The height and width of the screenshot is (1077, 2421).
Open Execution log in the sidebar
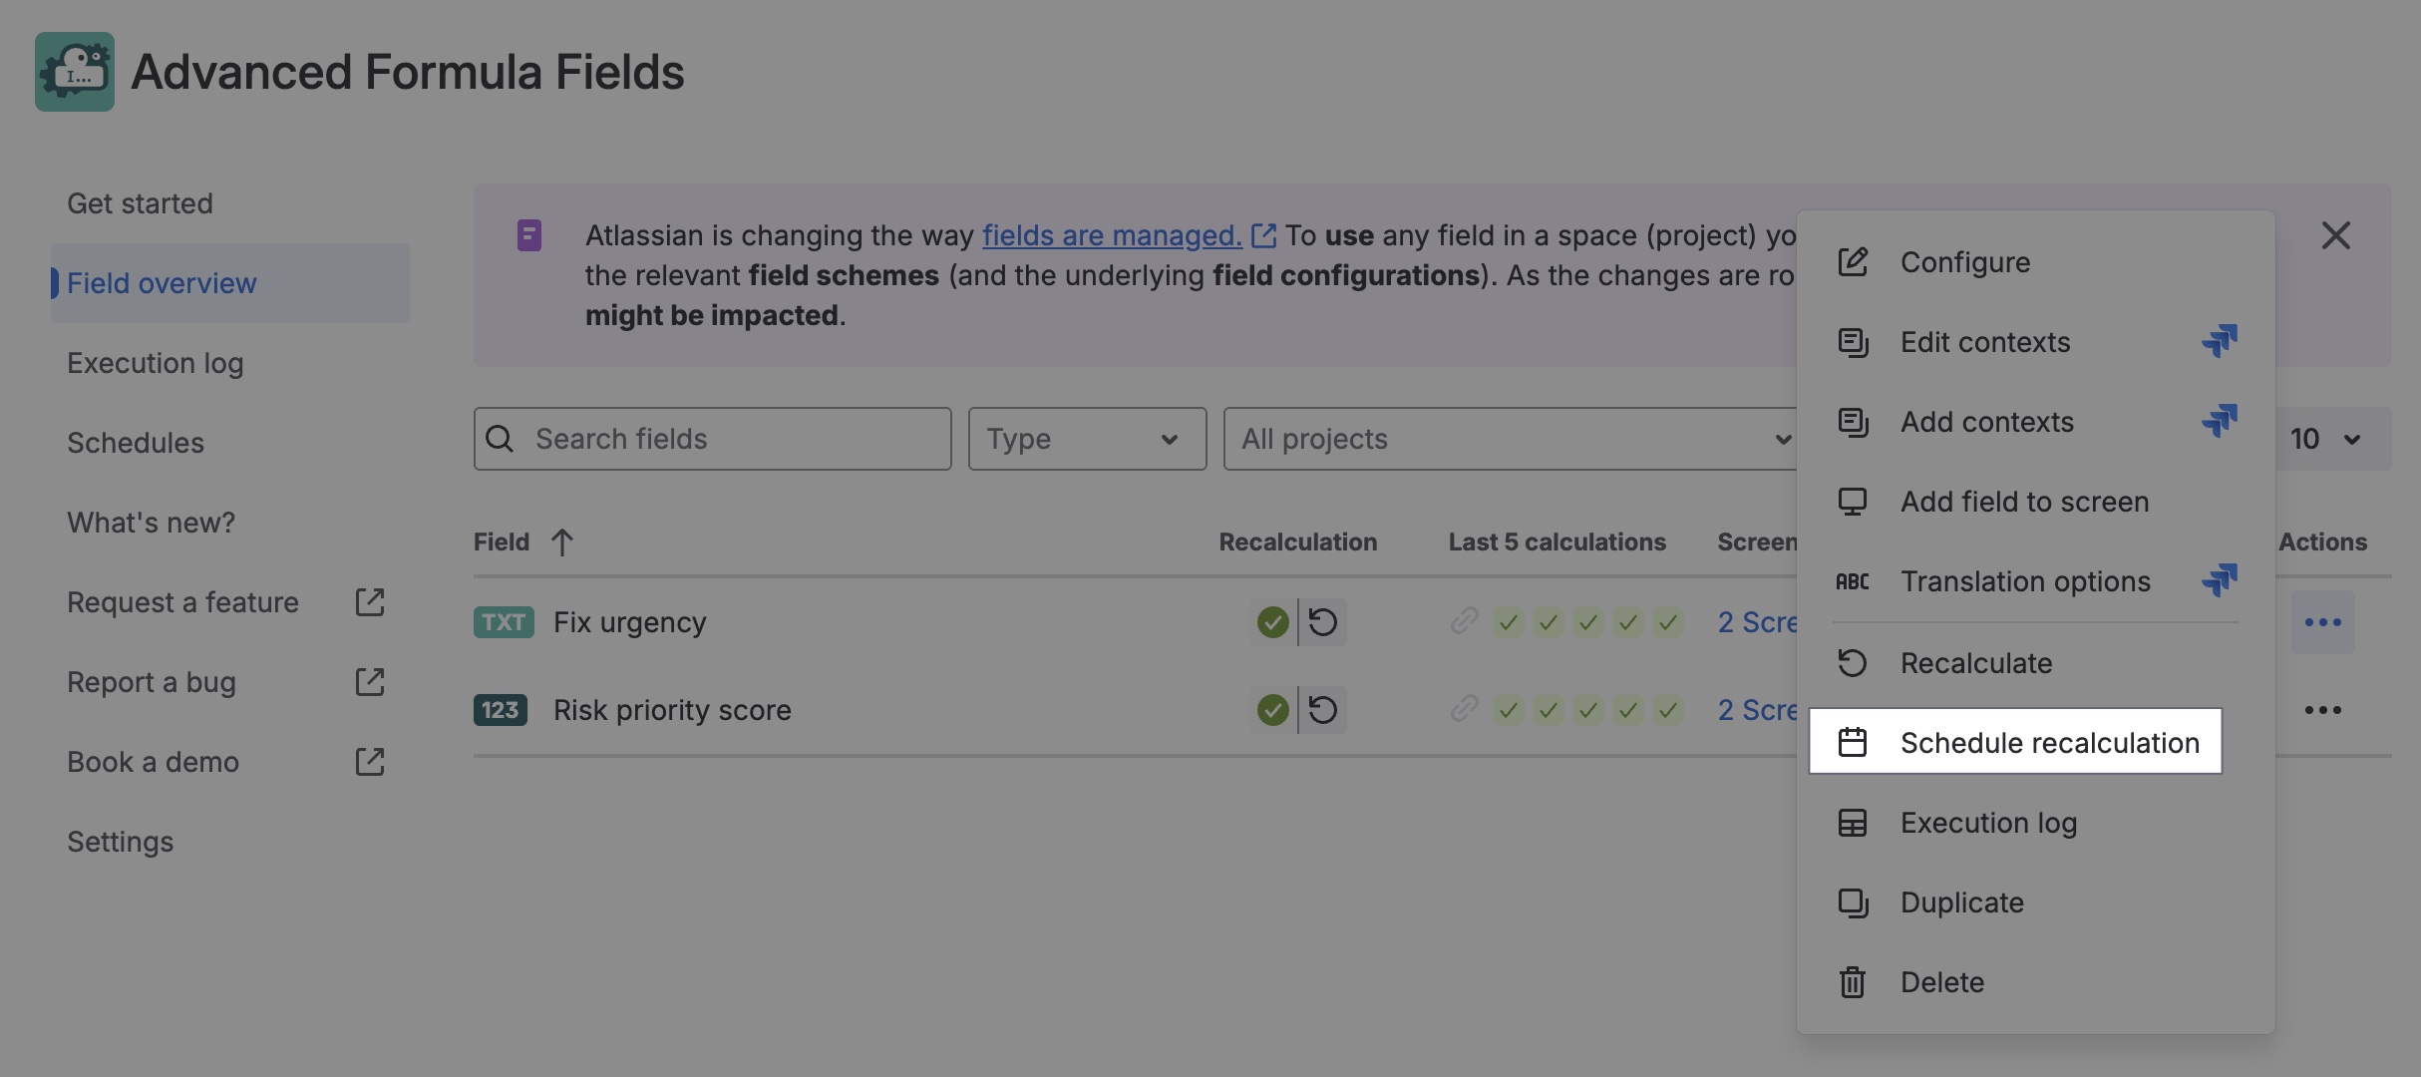(x=230, y=363)
